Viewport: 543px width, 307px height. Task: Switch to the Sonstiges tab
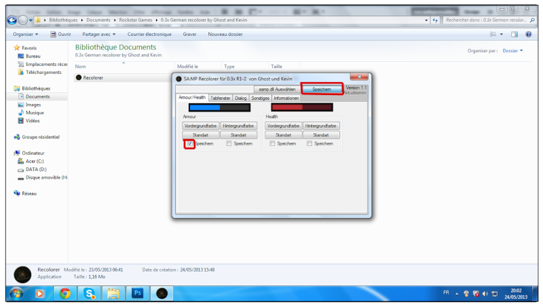coord(260,98)
